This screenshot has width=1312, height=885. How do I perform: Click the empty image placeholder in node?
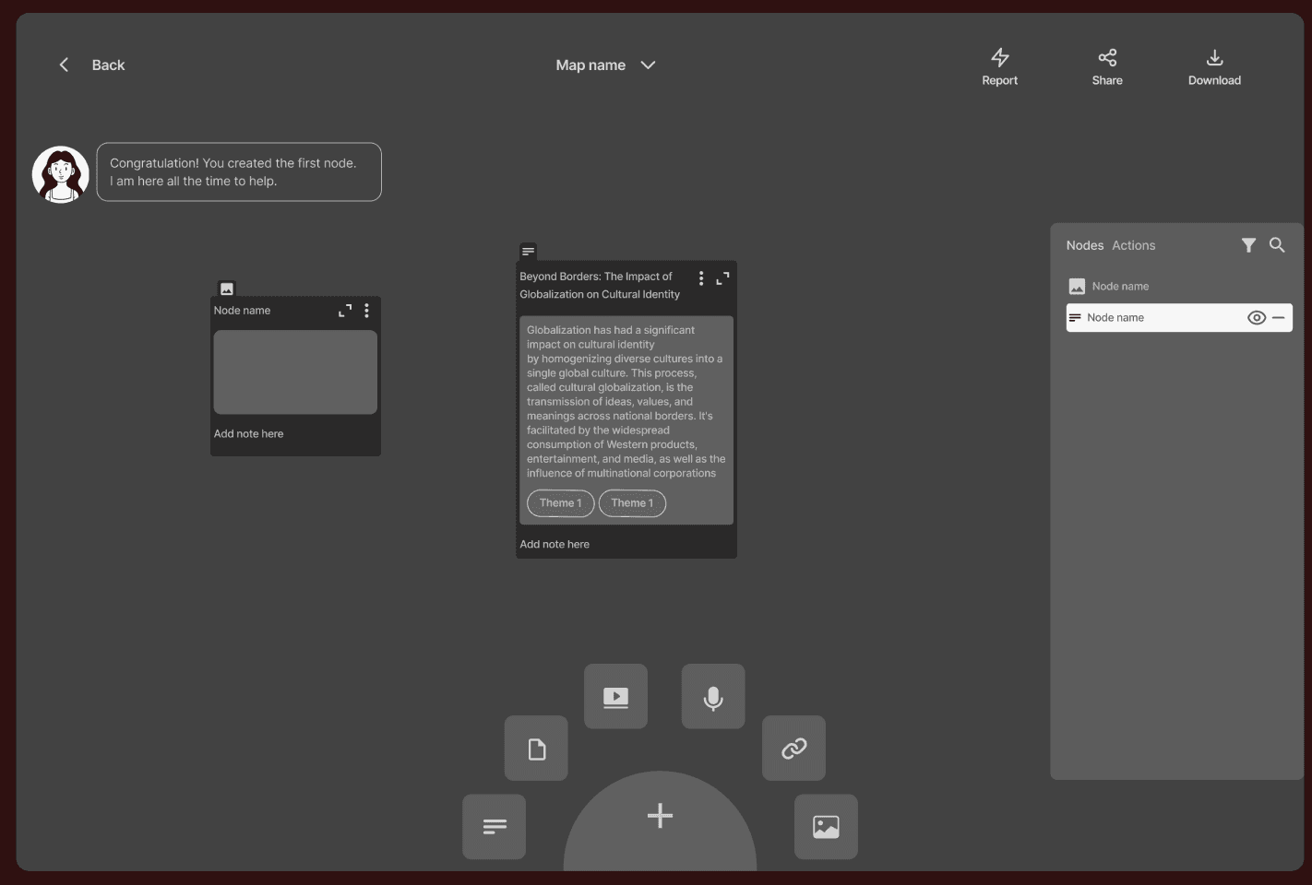click(x=295, y=372)
